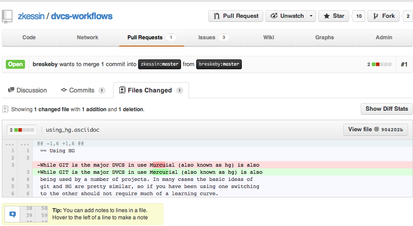Switch to the Discussion tab
413x226 pixels.
pos(27,90)
